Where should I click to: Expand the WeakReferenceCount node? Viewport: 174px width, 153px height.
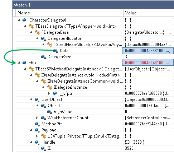pyautogui.click(x=37, y=118)
